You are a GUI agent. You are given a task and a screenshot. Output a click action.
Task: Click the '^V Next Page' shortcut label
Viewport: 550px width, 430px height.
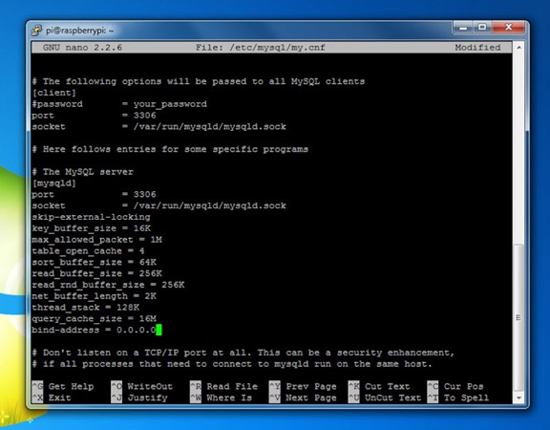303,398
